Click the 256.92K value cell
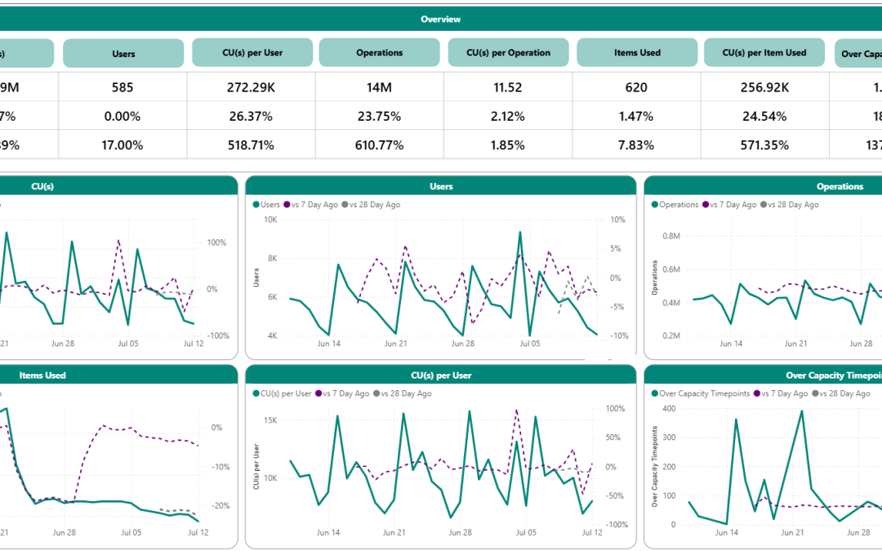882x551 pixels. pyautogui.click(x=764, y=87)
